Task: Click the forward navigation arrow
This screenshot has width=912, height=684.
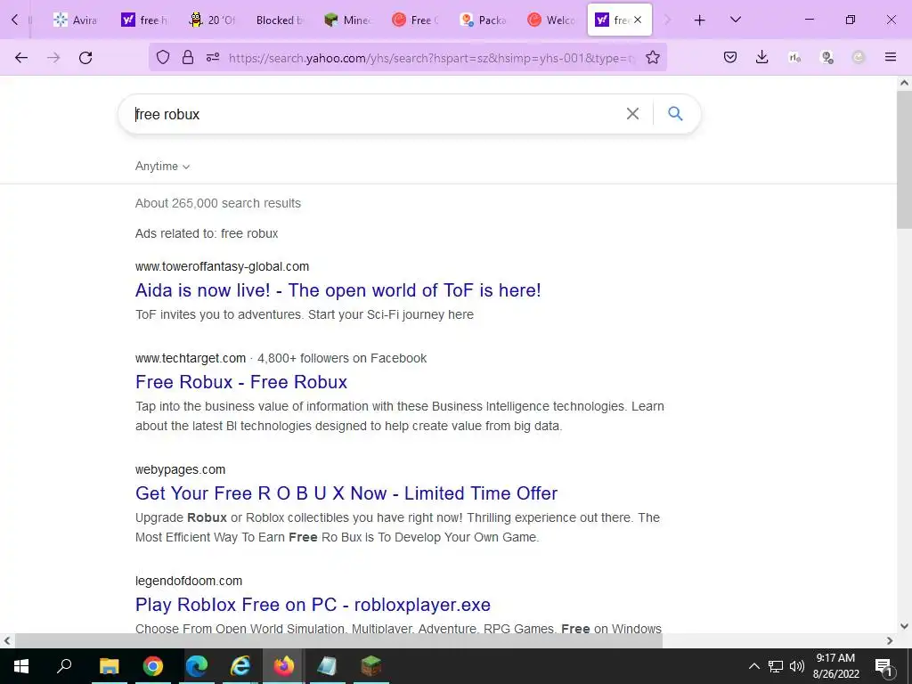Action: pos(53,58)
